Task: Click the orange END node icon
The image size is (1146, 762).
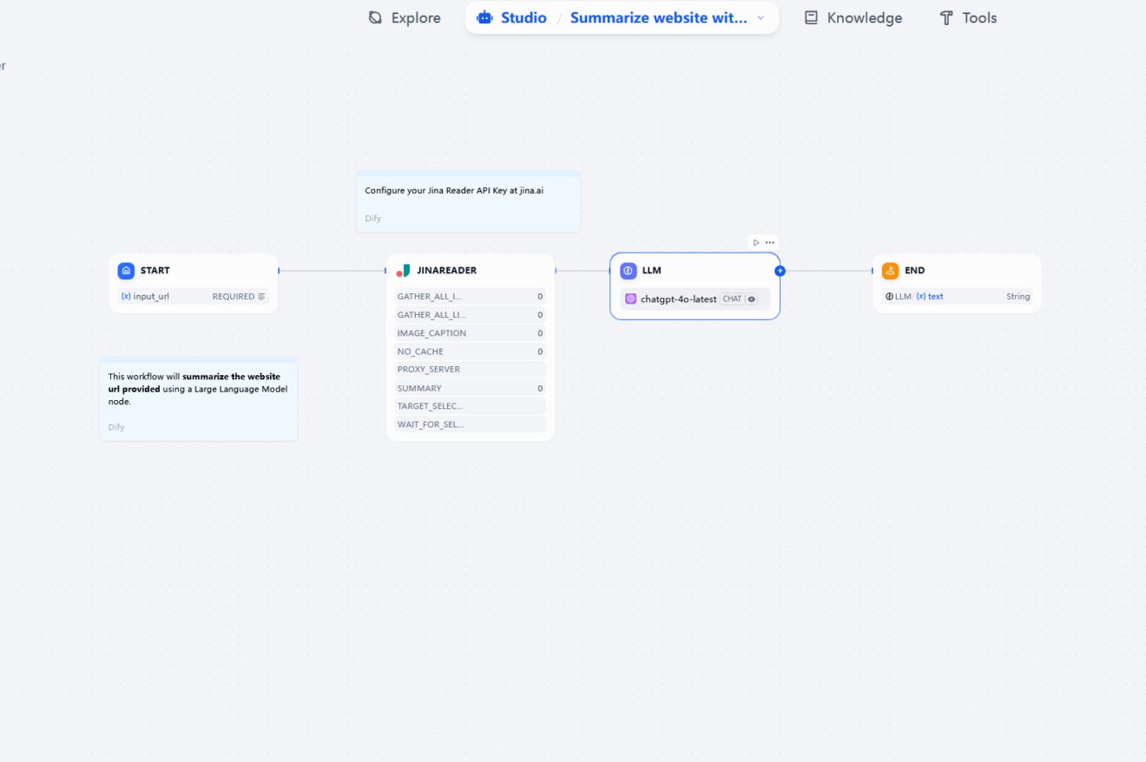Action: point(890,270)
